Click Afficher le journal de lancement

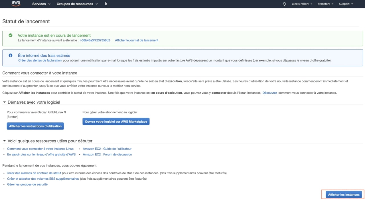point(137,40)
